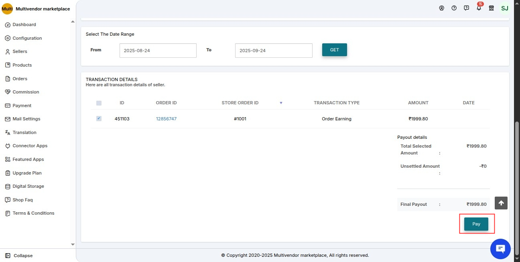Click the AMOUNT column header

pos(418,103)
